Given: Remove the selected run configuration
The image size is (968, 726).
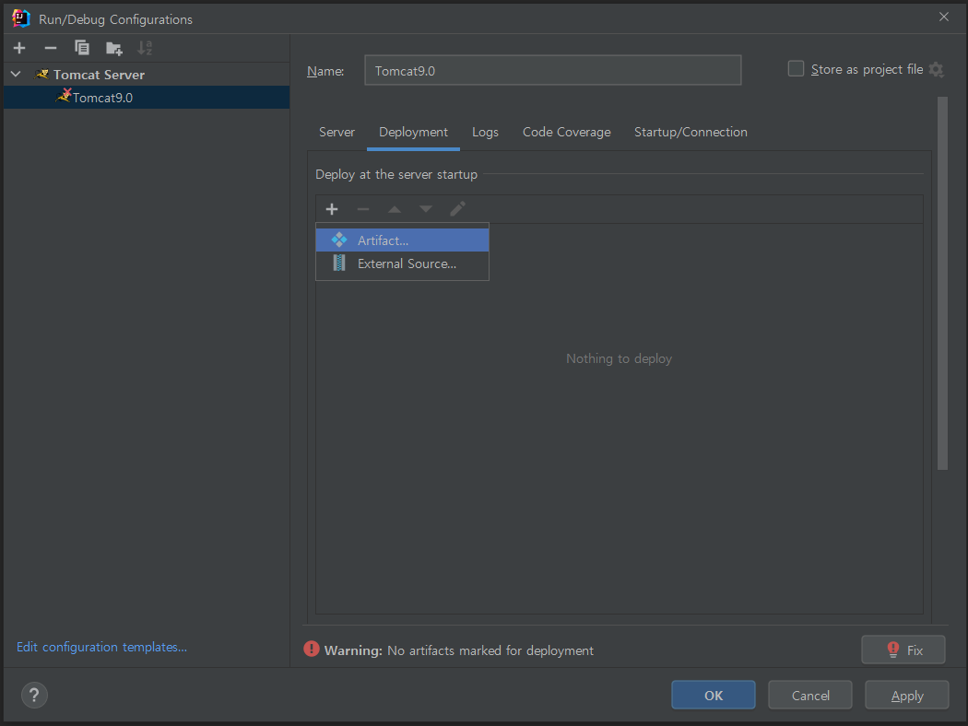Looking at the screenshot, I should point(51,48).
